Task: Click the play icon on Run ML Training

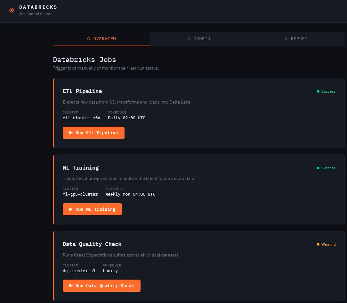Action: [x=71, y=209]
